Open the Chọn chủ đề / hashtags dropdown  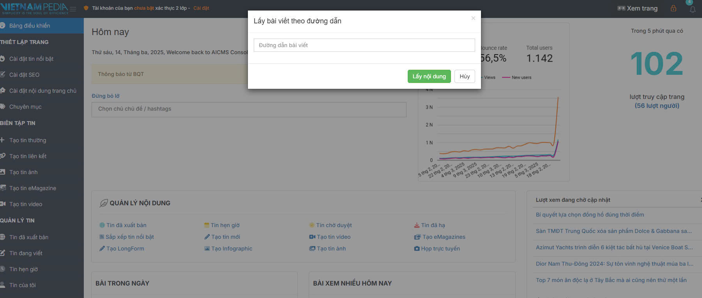point(249,109)
